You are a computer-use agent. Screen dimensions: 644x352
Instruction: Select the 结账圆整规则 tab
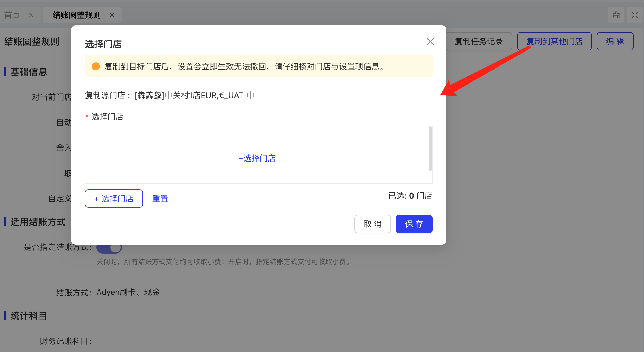77,15
